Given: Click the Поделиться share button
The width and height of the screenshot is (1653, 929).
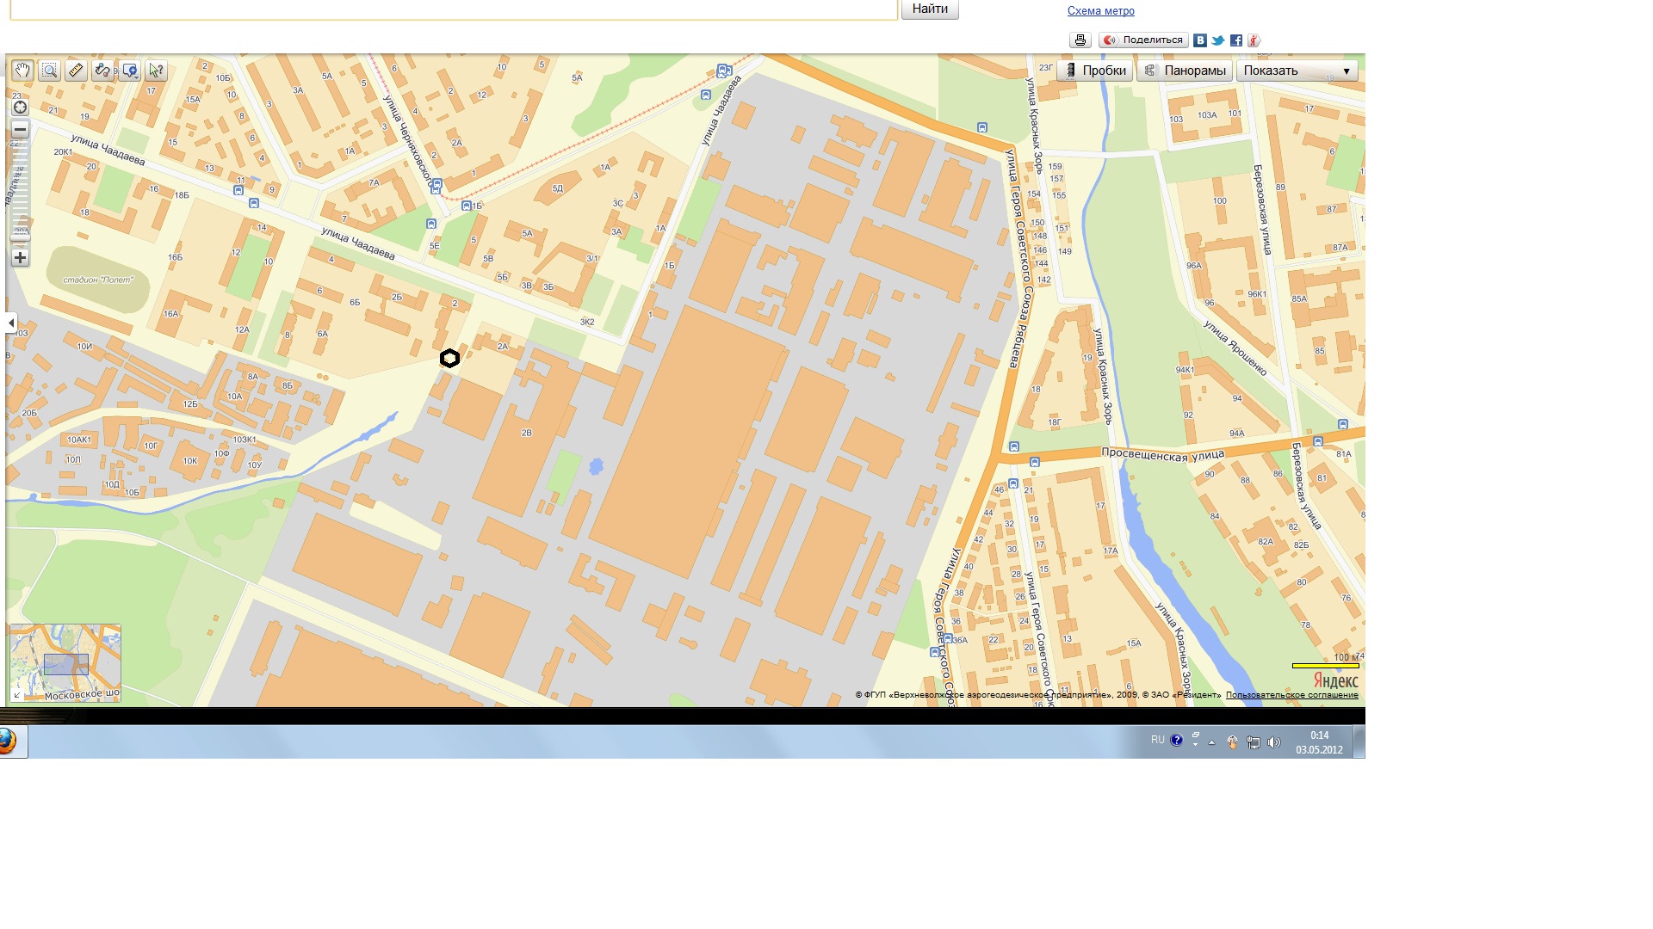Looking at the screenshot, I should tap(1143, 40).
